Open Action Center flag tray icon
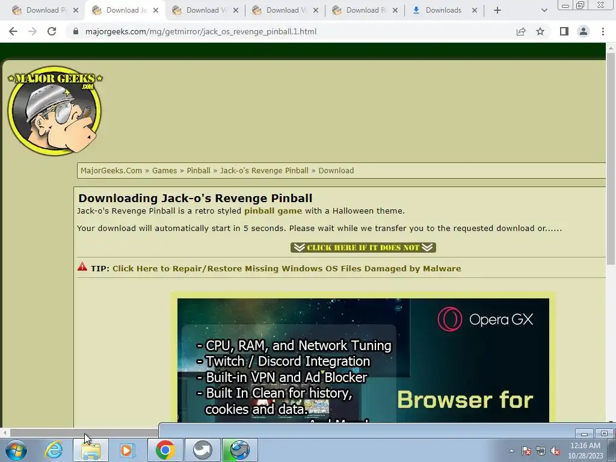This screenshot has width=616, height=462. pyautogui.click(x=526, y=451)
